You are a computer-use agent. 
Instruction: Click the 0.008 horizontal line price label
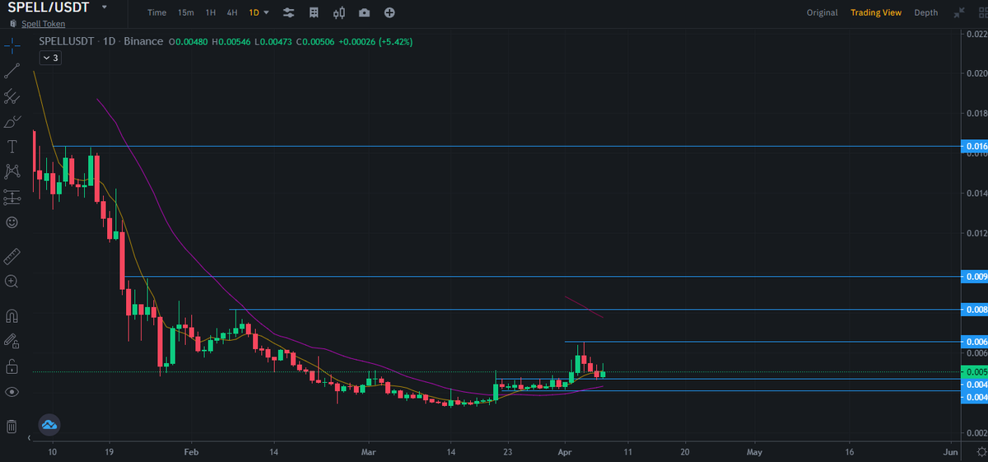coord(975,310)
